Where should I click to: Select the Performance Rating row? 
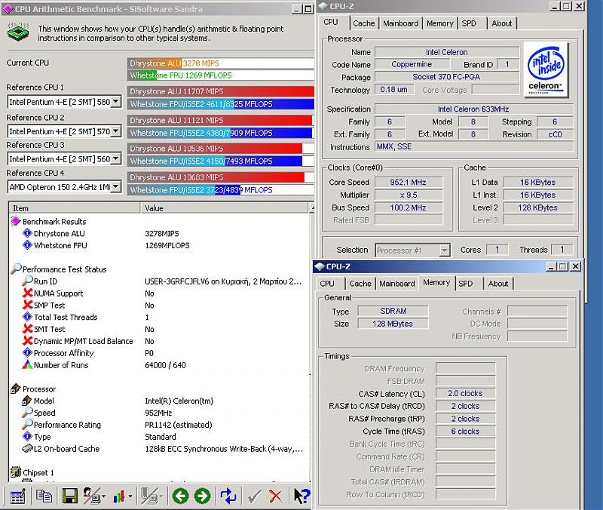point(158,425)
